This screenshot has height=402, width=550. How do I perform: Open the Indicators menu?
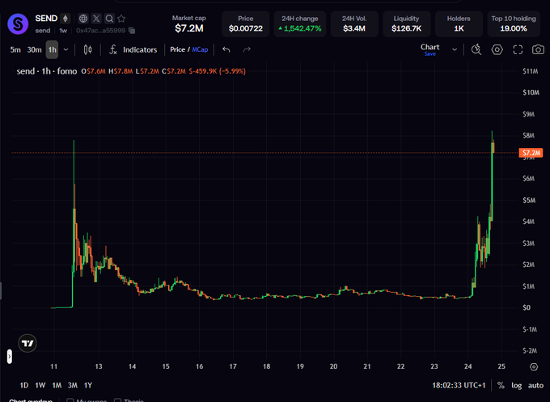pyautogui.click(x=140, y=49)
